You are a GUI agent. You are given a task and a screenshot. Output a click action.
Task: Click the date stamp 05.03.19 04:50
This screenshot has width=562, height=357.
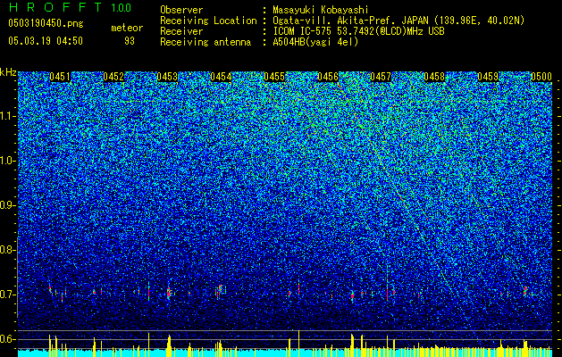click(46, 40)
